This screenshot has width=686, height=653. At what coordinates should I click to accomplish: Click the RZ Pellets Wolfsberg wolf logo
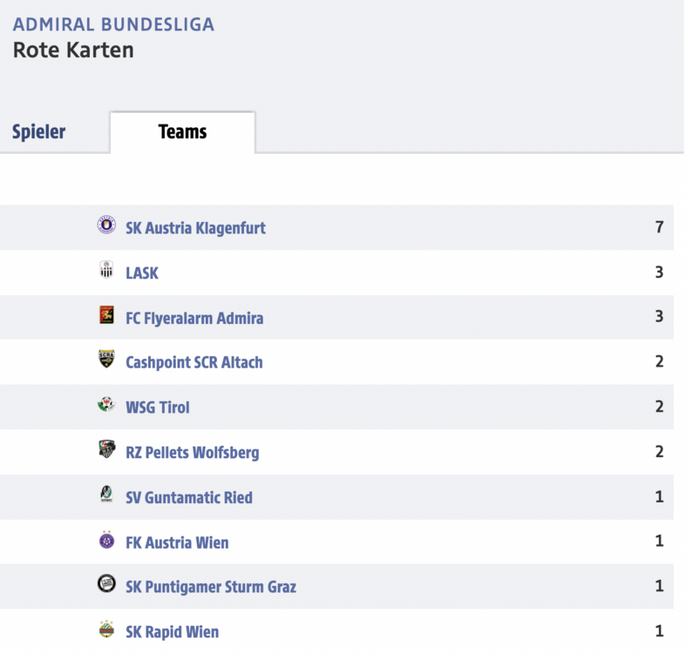click(x=106, y=449)
